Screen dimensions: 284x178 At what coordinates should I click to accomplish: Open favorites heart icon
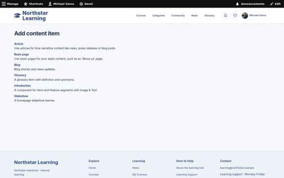235,15
